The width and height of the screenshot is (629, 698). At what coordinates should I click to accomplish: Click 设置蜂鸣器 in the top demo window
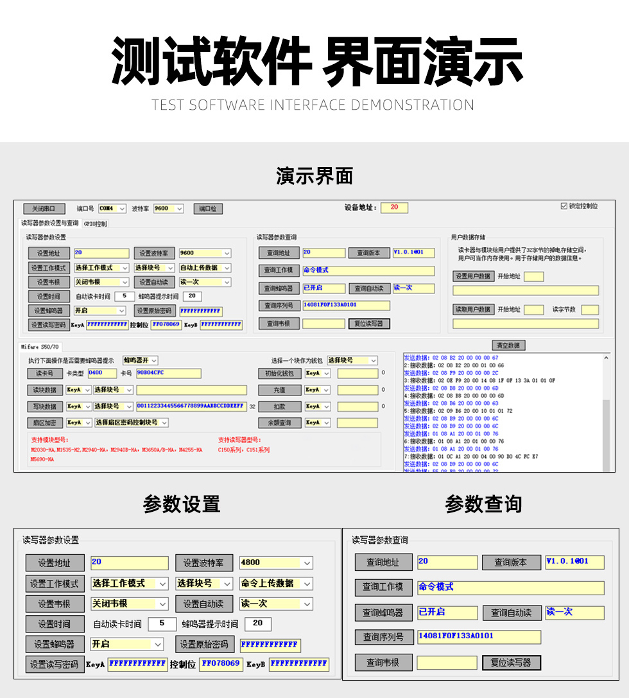(49, 311)
